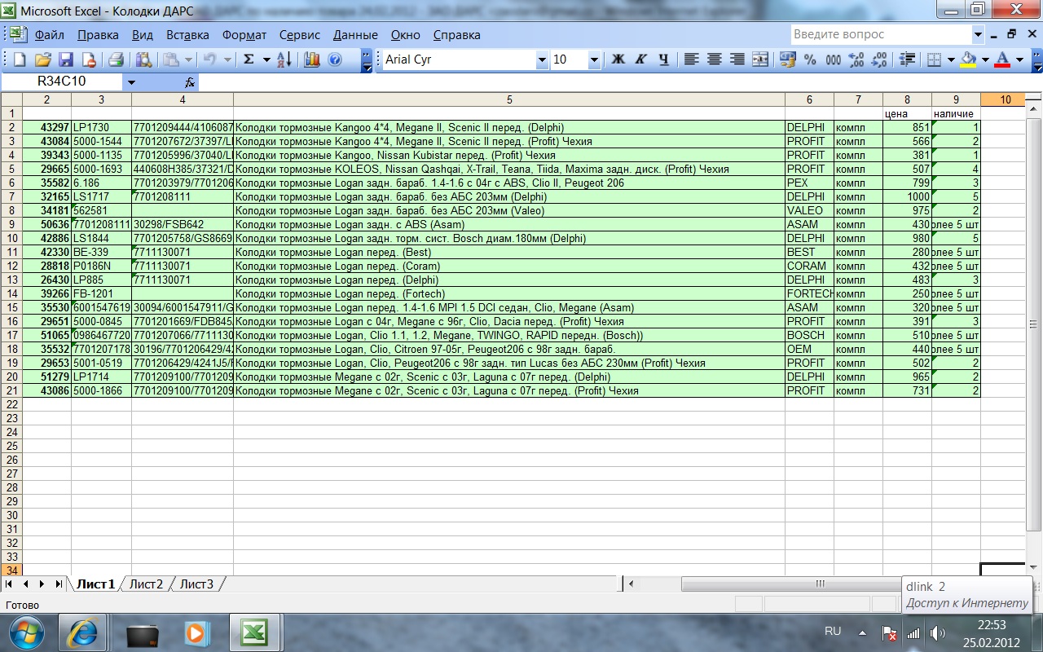Decrease decimal places
This screenshot has height=652, width=1043.
pos(879,59)
